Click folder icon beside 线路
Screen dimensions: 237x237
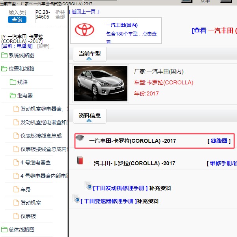pyautogui.click(x=13, y=82)
